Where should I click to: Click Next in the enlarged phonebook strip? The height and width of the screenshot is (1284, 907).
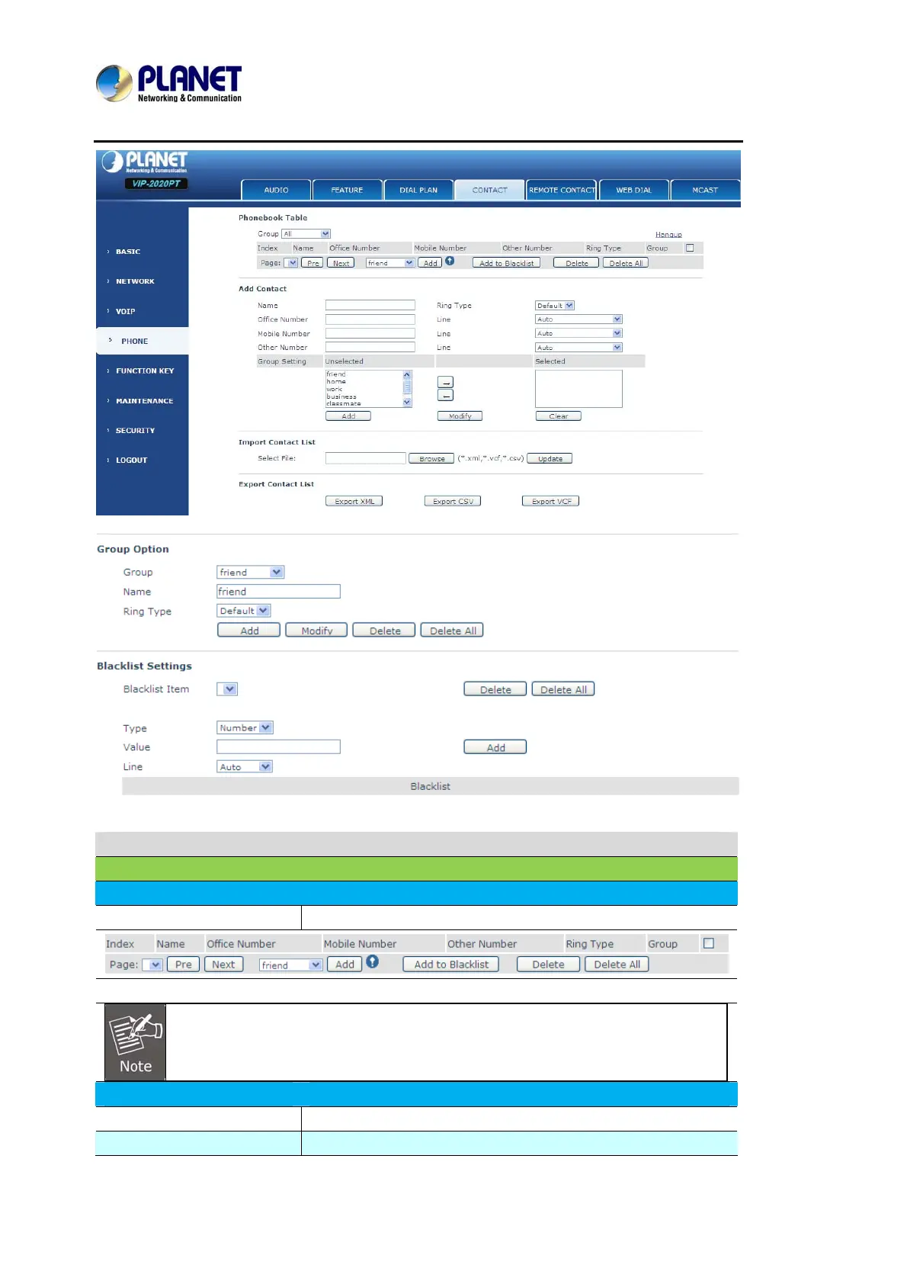223,965
